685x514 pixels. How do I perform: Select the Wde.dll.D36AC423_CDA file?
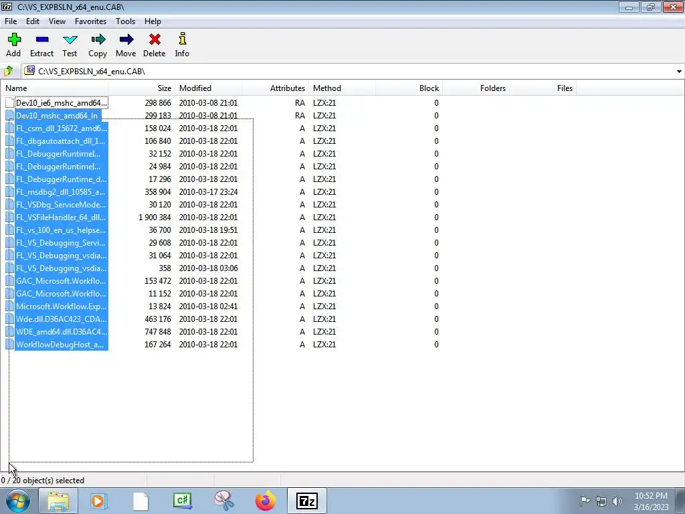coord(61,319)
